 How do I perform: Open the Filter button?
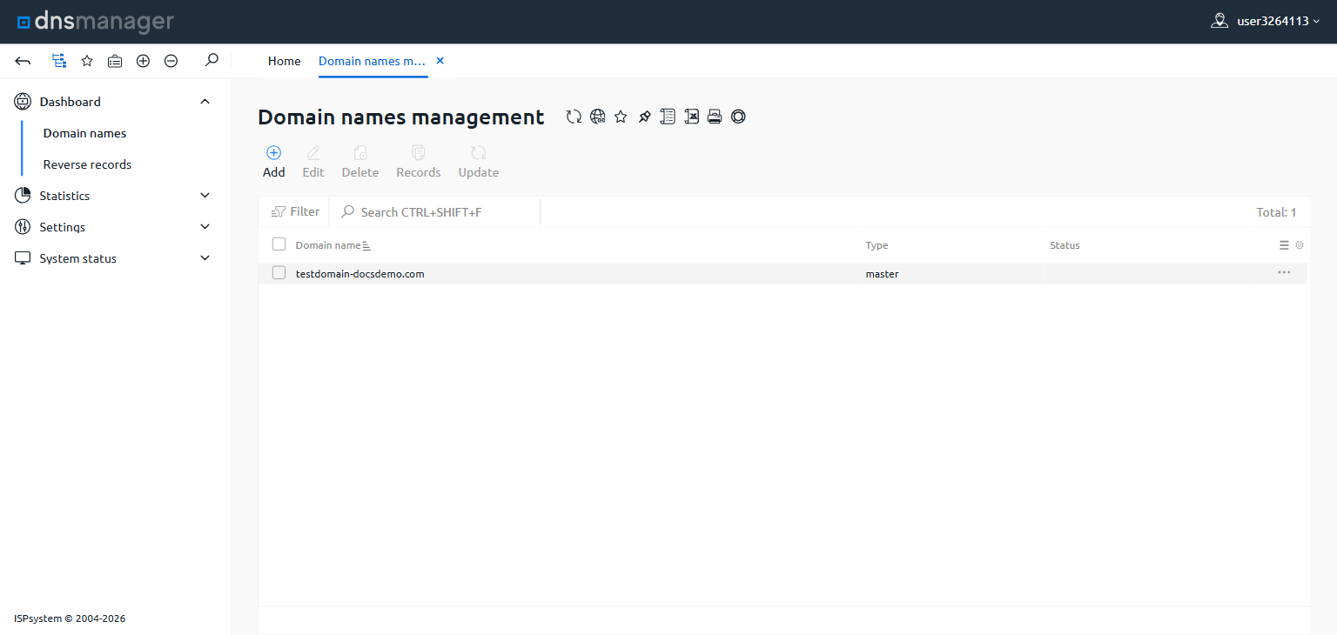tap(295, 211)
